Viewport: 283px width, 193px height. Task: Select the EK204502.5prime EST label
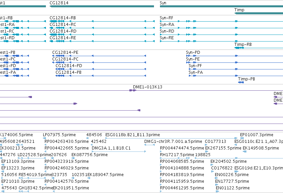click(x=228, y=161)
